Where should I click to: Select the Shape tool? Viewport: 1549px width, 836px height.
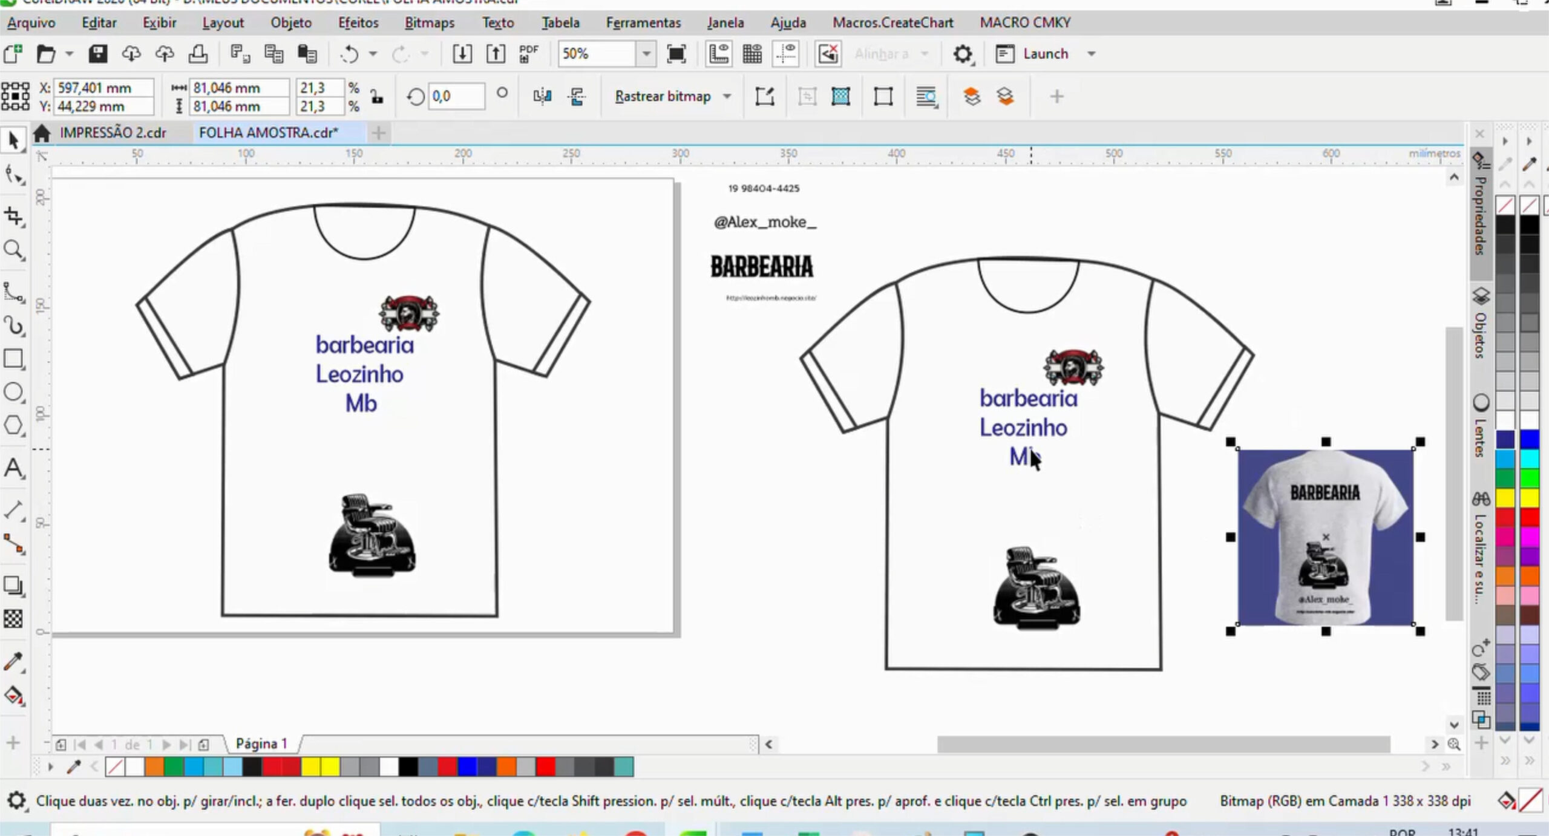coord(15,175)
